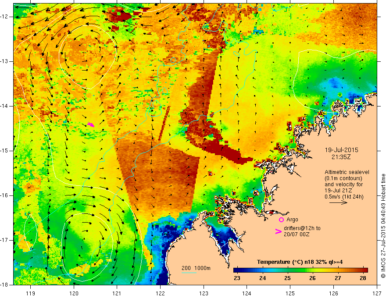The height and width of the screenshot is (298, 386).
Task: Click the time text "21:35Z"
Action: (x=341, y=157)
